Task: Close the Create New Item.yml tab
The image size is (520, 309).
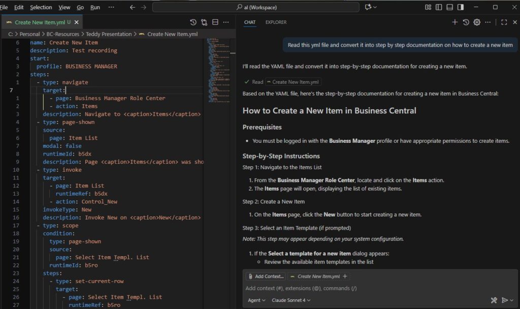Action: coord(77,22)
